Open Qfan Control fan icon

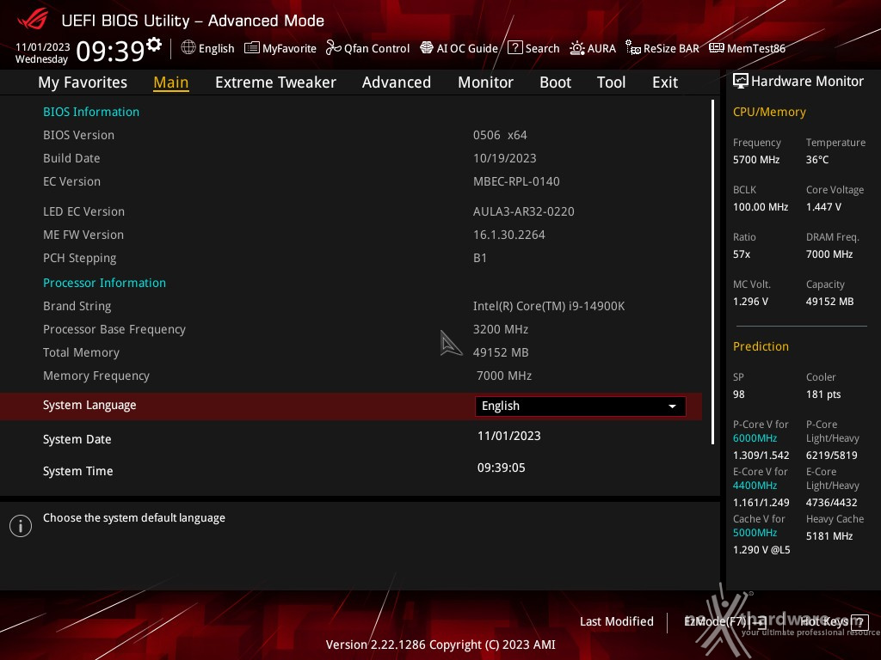[333, 48]
